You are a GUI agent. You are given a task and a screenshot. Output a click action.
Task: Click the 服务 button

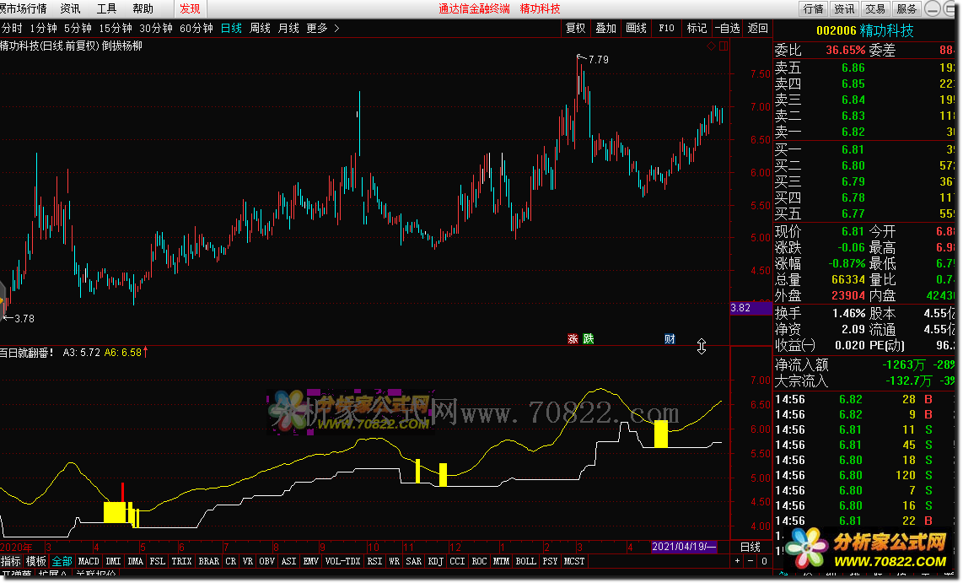[907, 8]
